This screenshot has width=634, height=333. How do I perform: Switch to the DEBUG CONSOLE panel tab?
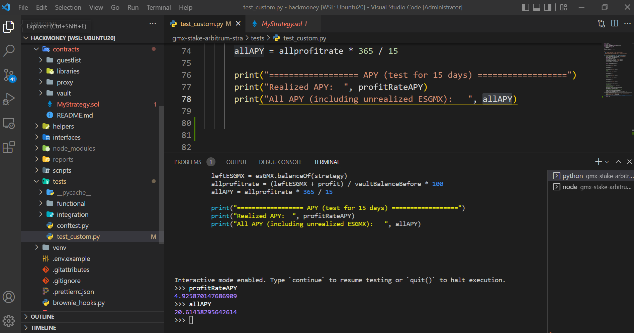[280, 162]
